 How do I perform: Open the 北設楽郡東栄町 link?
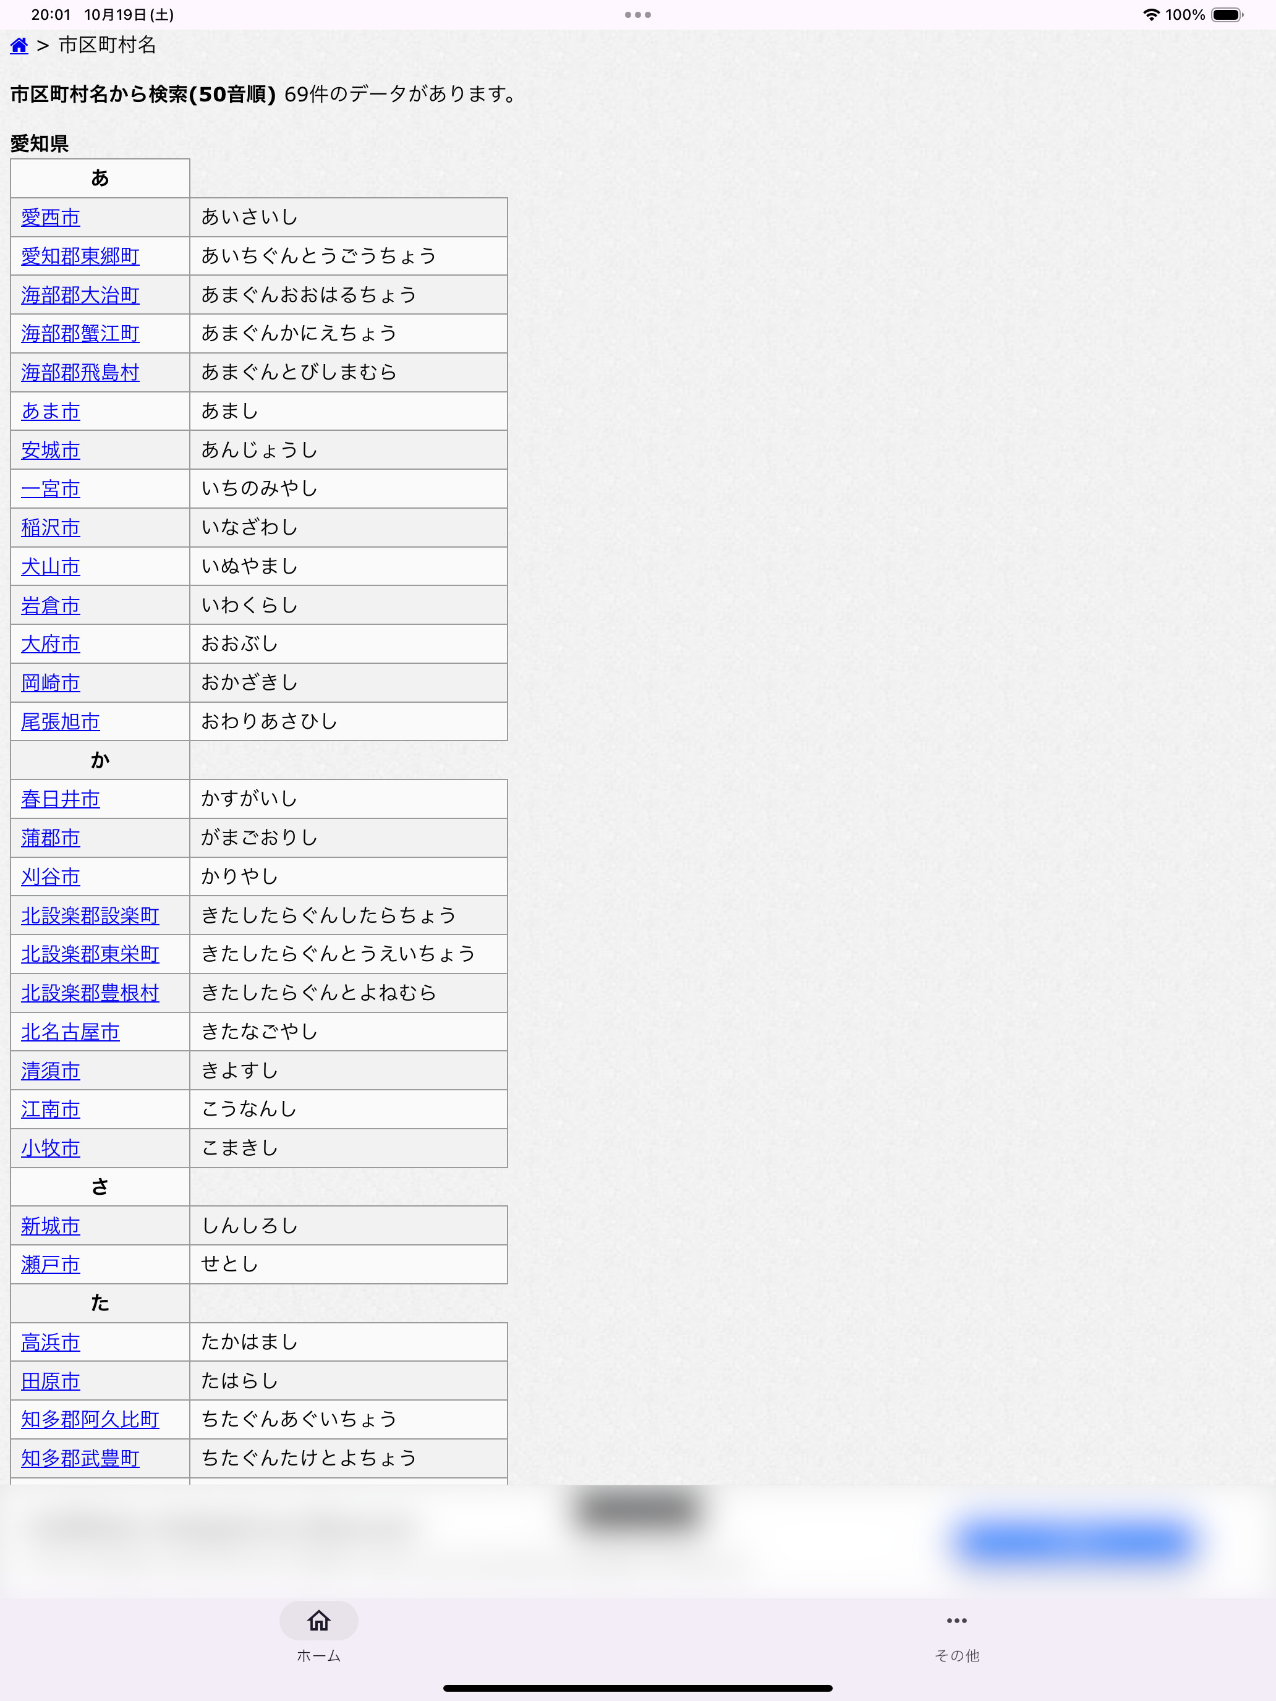click(90, 954)
